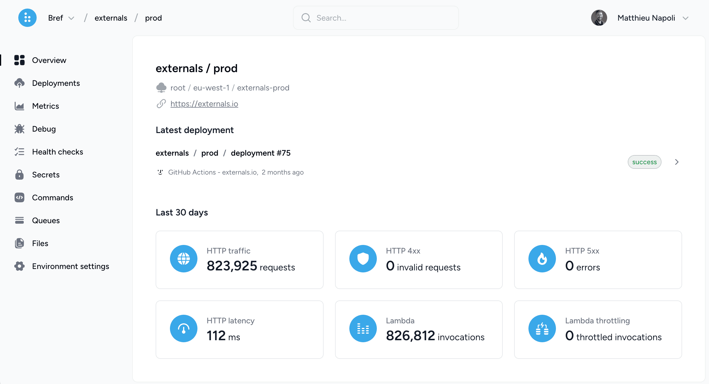Open the https://externals.io link

pyautogui.click(x=204, y=104)
